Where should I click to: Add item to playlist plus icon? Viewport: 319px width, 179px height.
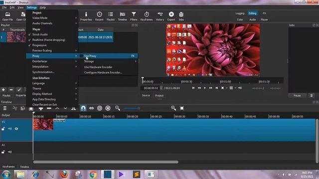(x=3, y=89)
